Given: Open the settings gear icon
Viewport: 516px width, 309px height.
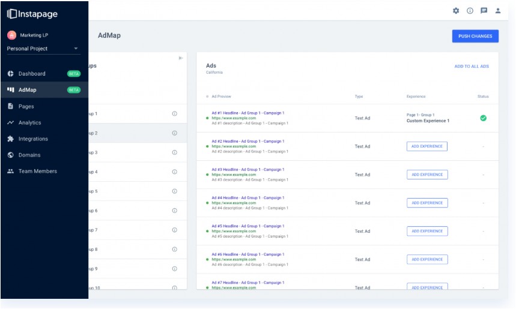Looking at the screenshot, I should point(456,11).
